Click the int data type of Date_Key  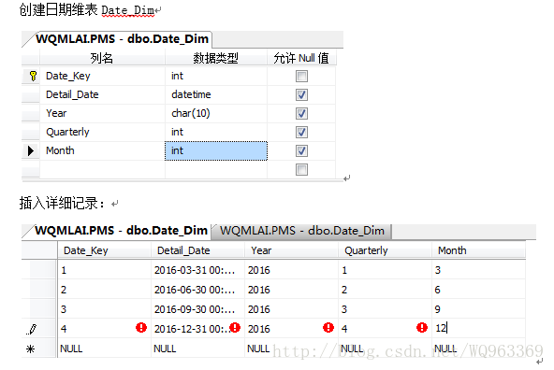[x=216, y=76]
